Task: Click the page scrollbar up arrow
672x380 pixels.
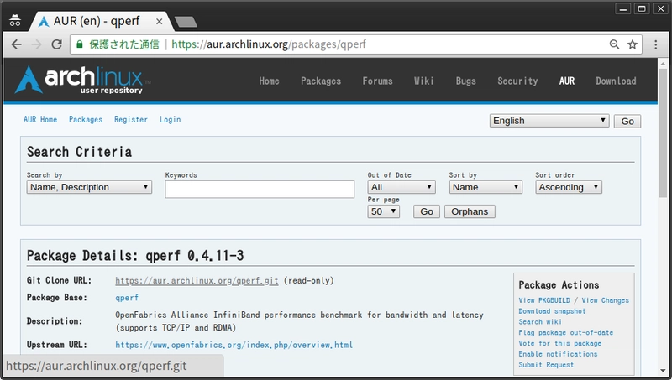Action: click(663, 64)
